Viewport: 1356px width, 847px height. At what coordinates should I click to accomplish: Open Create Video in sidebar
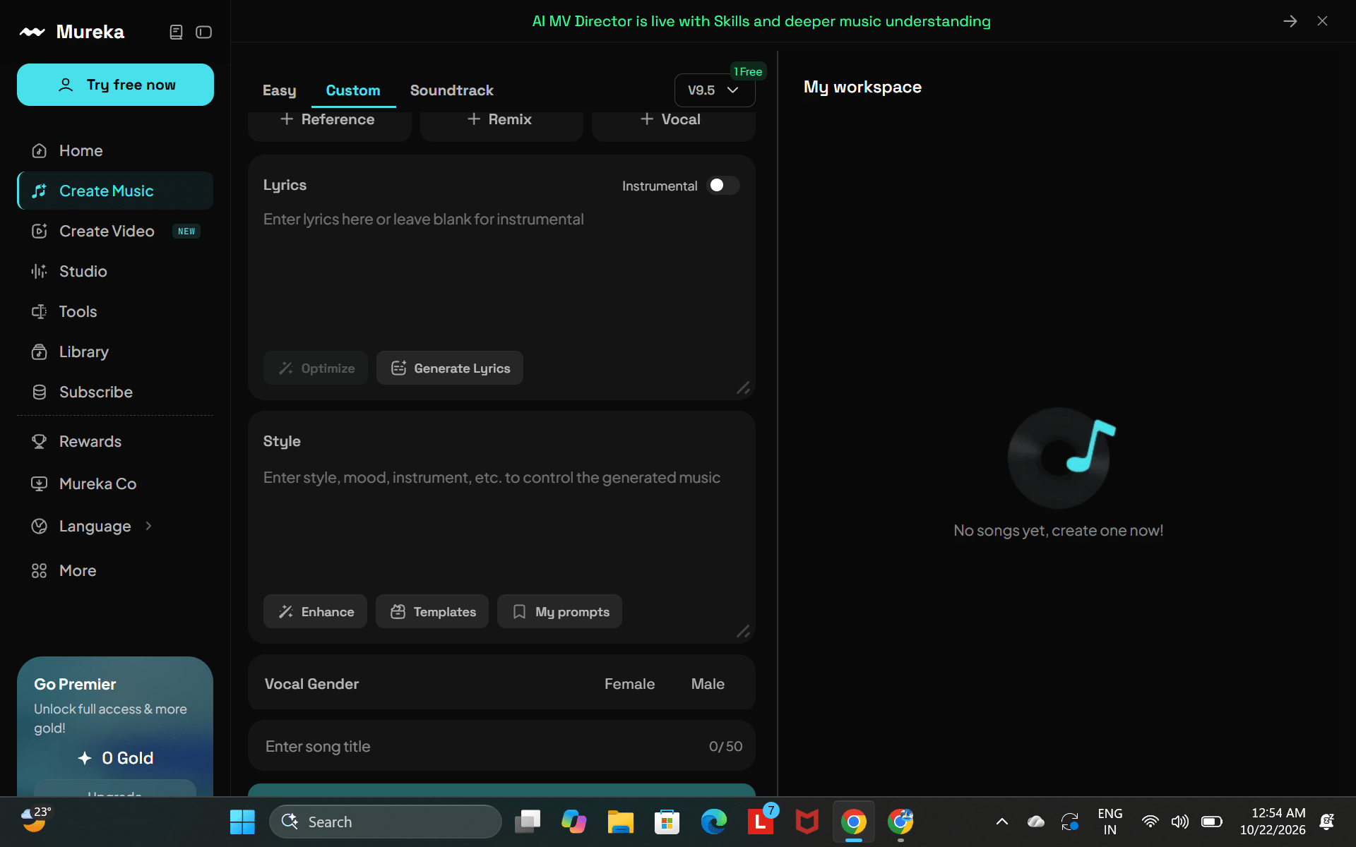click(115, 231)
